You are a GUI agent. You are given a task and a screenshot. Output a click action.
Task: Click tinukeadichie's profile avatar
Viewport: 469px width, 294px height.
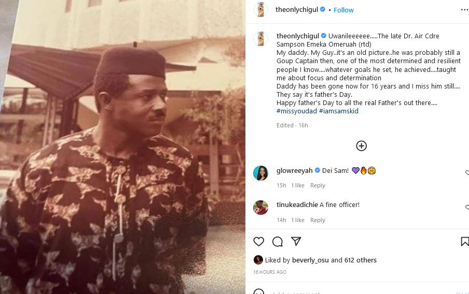tap(260, 207)
